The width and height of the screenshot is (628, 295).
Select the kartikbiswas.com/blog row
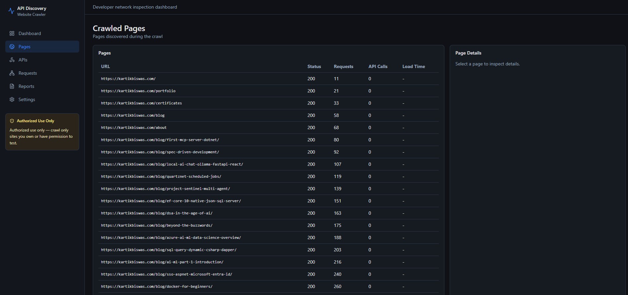(268, 115)
